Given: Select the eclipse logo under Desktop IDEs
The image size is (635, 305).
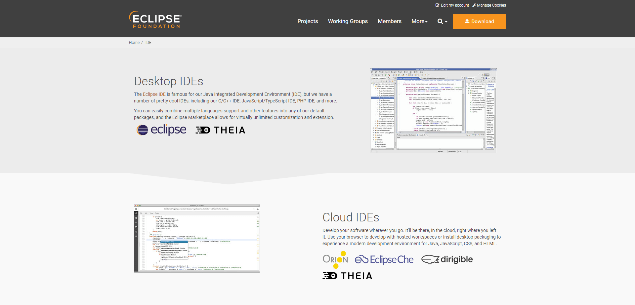Looking at the screenshot, I should tap(161, 130).
